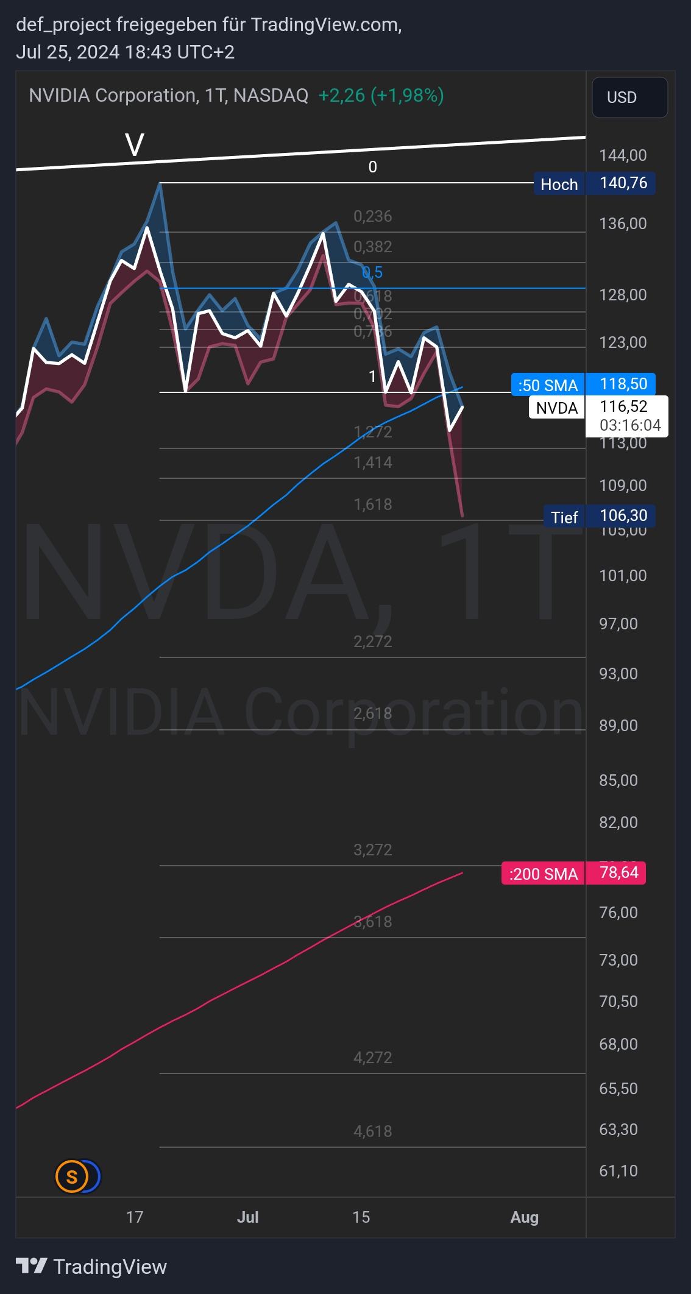
Task: Click the blue 0,5 Fibonacci level label
Action: coord(372,272)
